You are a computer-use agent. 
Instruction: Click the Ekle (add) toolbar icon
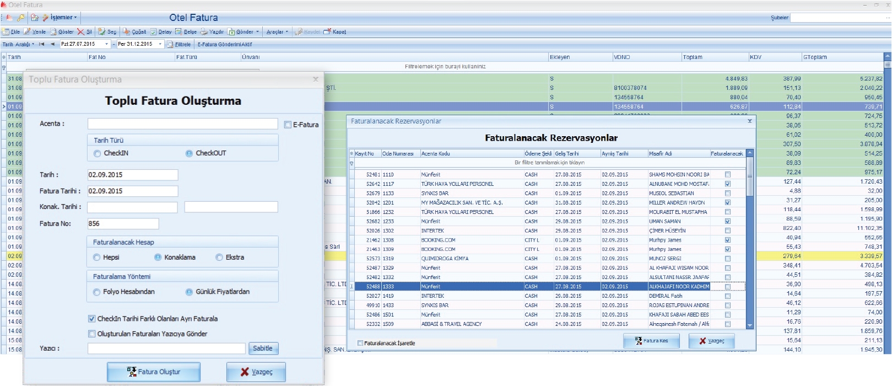[6, 32]
